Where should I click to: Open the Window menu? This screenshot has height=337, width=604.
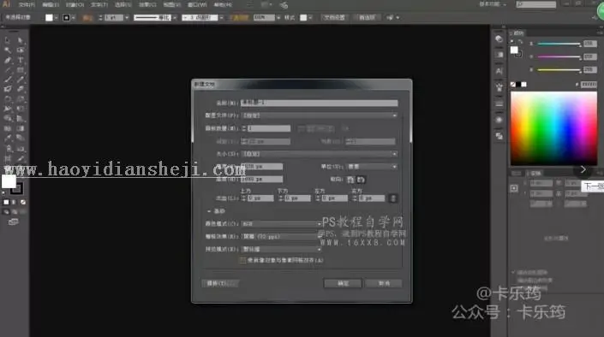(x=197, y=5)
